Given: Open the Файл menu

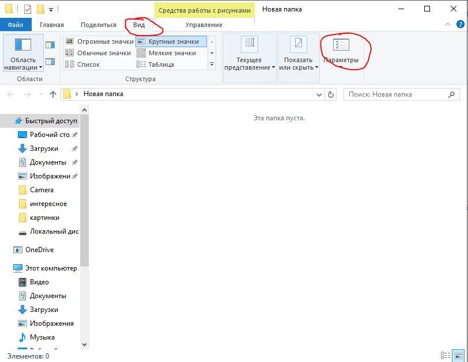Looking at the screenshot, I should pos(16,25).
